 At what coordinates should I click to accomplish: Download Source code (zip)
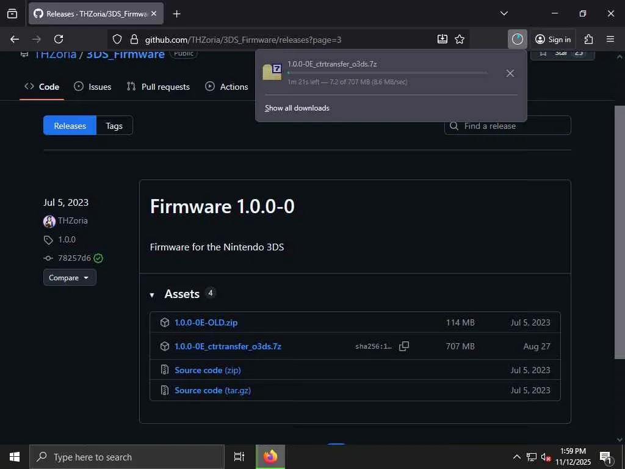click(x=208, y=370)
